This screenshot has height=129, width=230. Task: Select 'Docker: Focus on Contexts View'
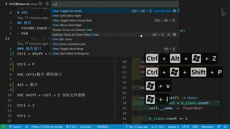[x=115, y=30]
